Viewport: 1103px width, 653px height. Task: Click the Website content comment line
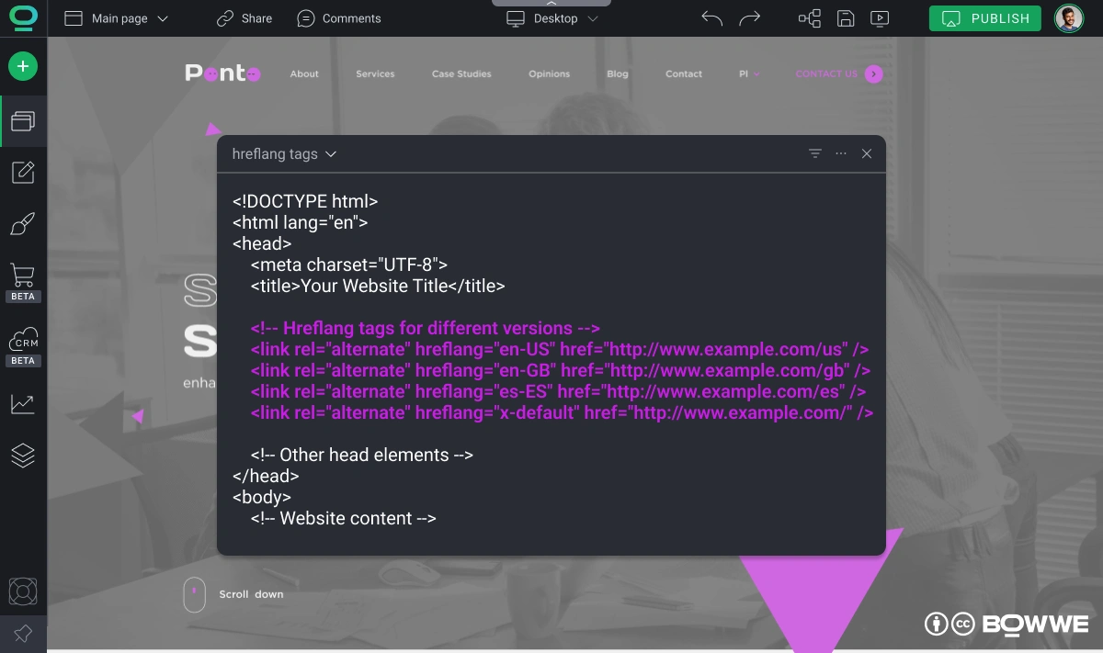tap(344, 519)
